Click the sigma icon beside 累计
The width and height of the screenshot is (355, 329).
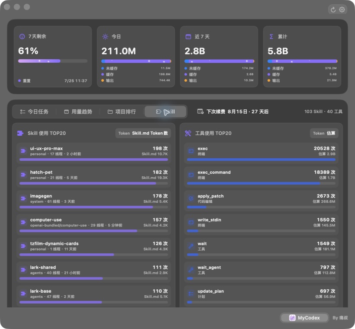(x=271, y=37)
